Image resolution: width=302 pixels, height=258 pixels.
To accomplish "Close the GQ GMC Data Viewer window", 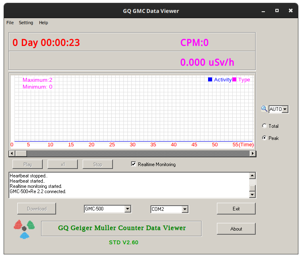I will [290, 10].
